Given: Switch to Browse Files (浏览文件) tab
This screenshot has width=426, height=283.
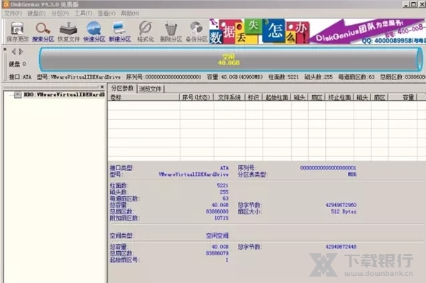Looking at the screenshot, I should coord(151,89).
